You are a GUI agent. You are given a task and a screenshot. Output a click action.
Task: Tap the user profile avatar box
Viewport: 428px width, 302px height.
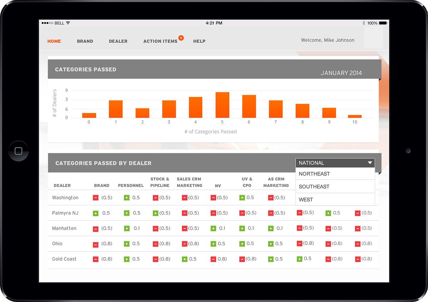tap(373, 38)
